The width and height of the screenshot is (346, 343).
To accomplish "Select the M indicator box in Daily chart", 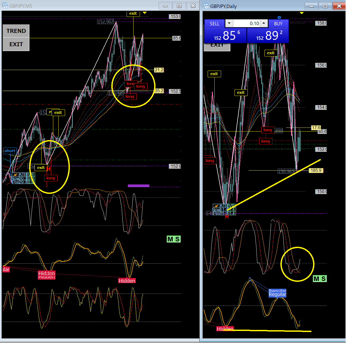I will point(316,279).
